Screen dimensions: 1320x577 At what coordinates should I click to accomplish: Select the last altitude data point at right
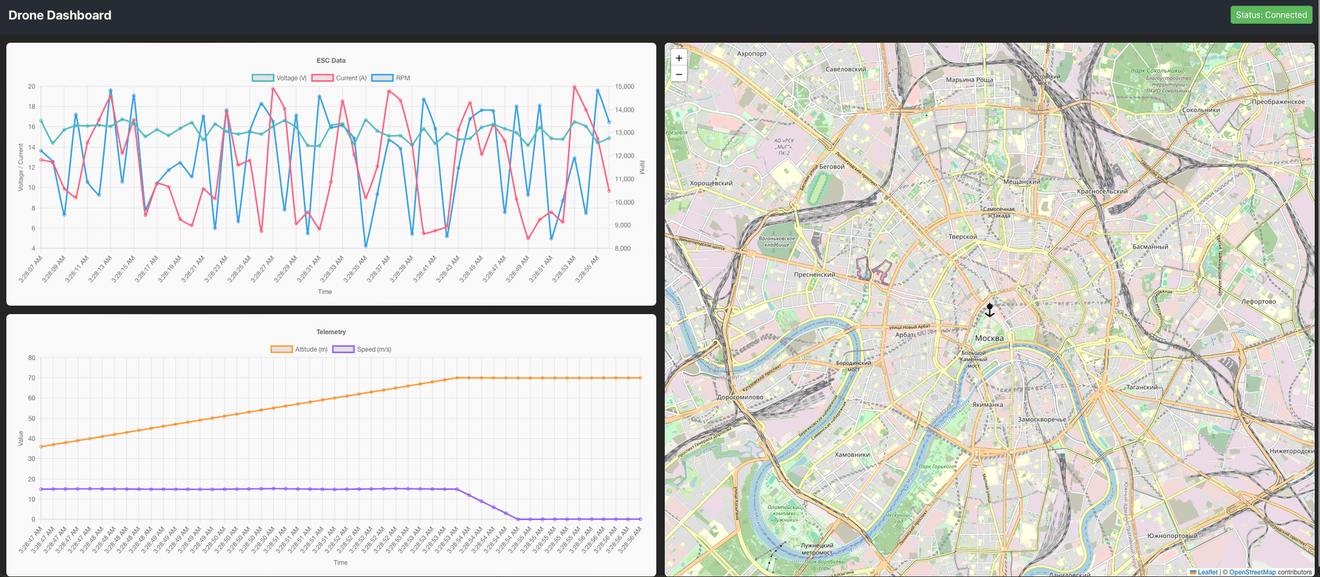pyautogui.click(x=641, y=378)
